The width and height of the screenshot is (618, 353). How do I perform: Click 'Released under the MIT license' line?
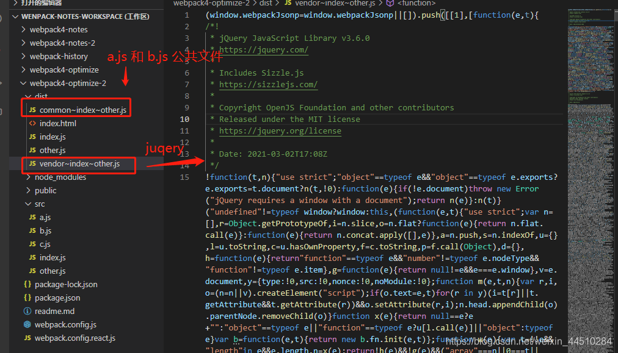pyautogui.click(x=289, y=119)
